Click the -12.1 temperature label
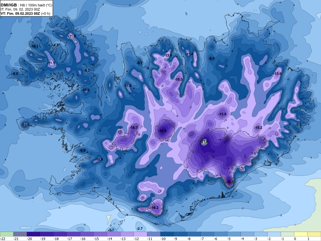 [x=26, y=125]
